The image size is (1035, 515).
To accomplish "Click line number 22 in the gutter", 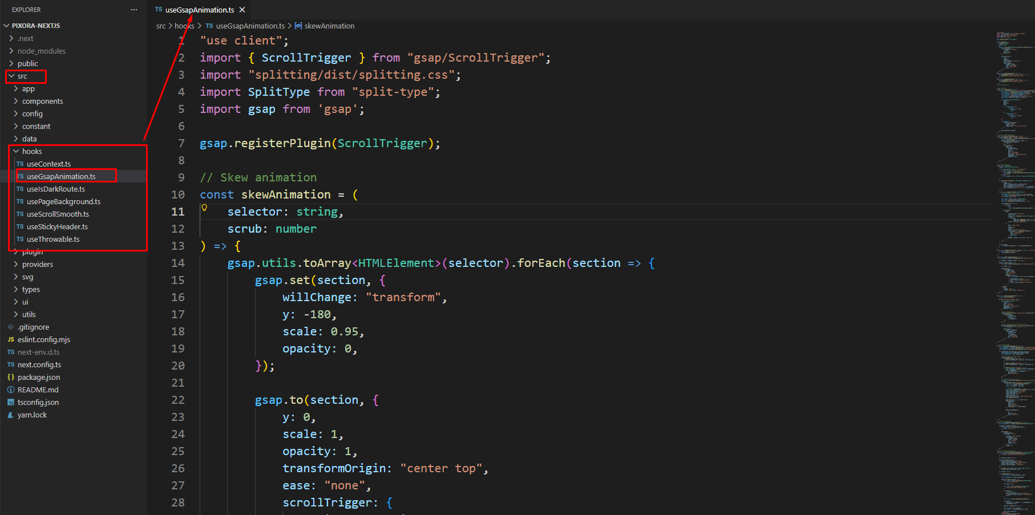I will [178, 400].
